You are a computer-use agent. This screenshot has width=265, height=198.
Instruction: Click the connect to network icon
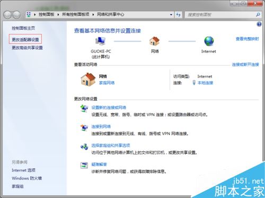coord(84,127)
